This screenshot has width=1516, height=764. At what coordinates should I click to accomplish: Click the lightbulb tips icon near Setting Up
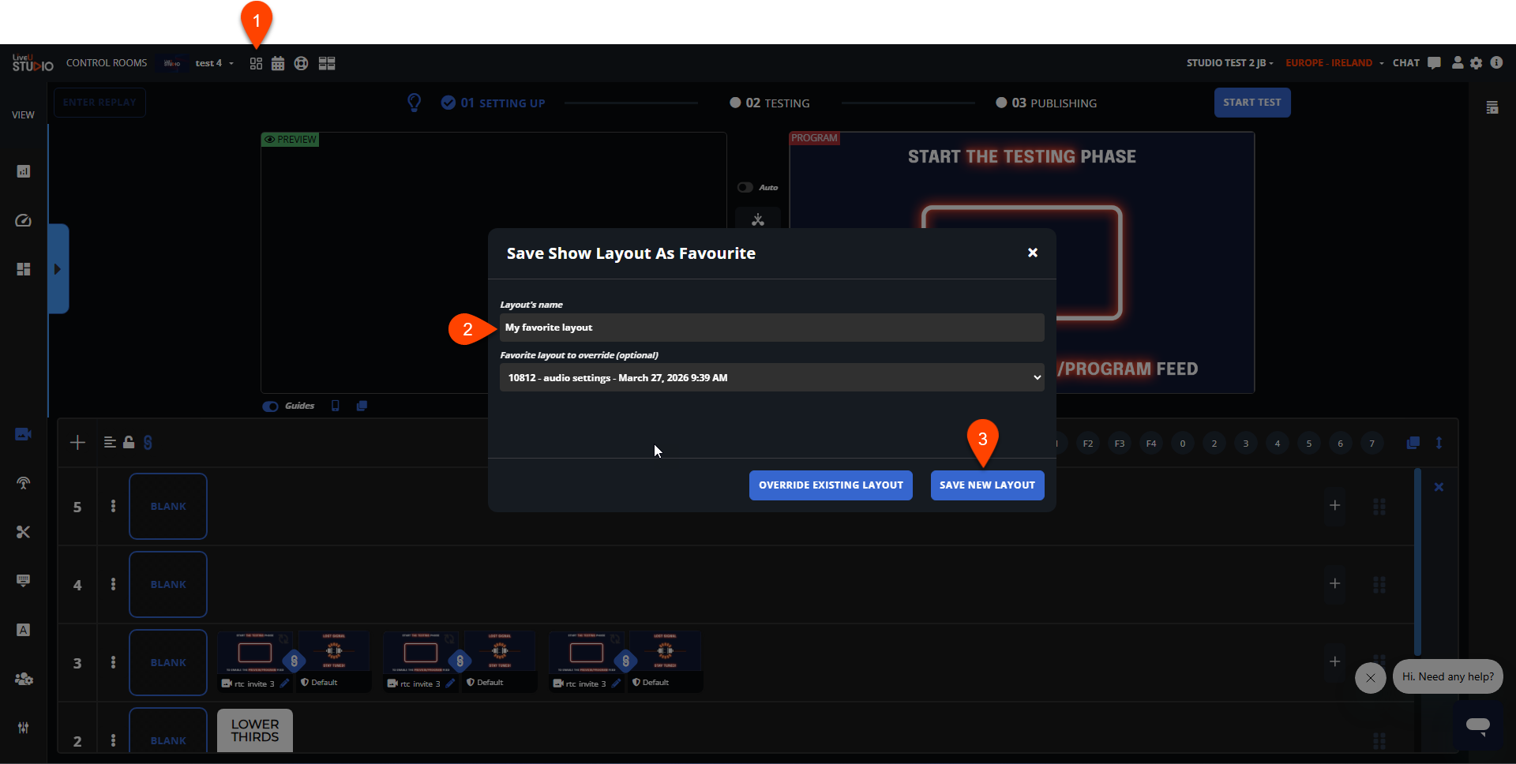tap(414, 103)
